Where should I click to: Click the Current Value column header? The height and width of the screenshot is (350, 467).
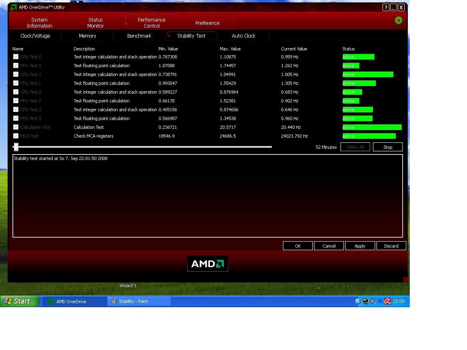coord(294,49)
